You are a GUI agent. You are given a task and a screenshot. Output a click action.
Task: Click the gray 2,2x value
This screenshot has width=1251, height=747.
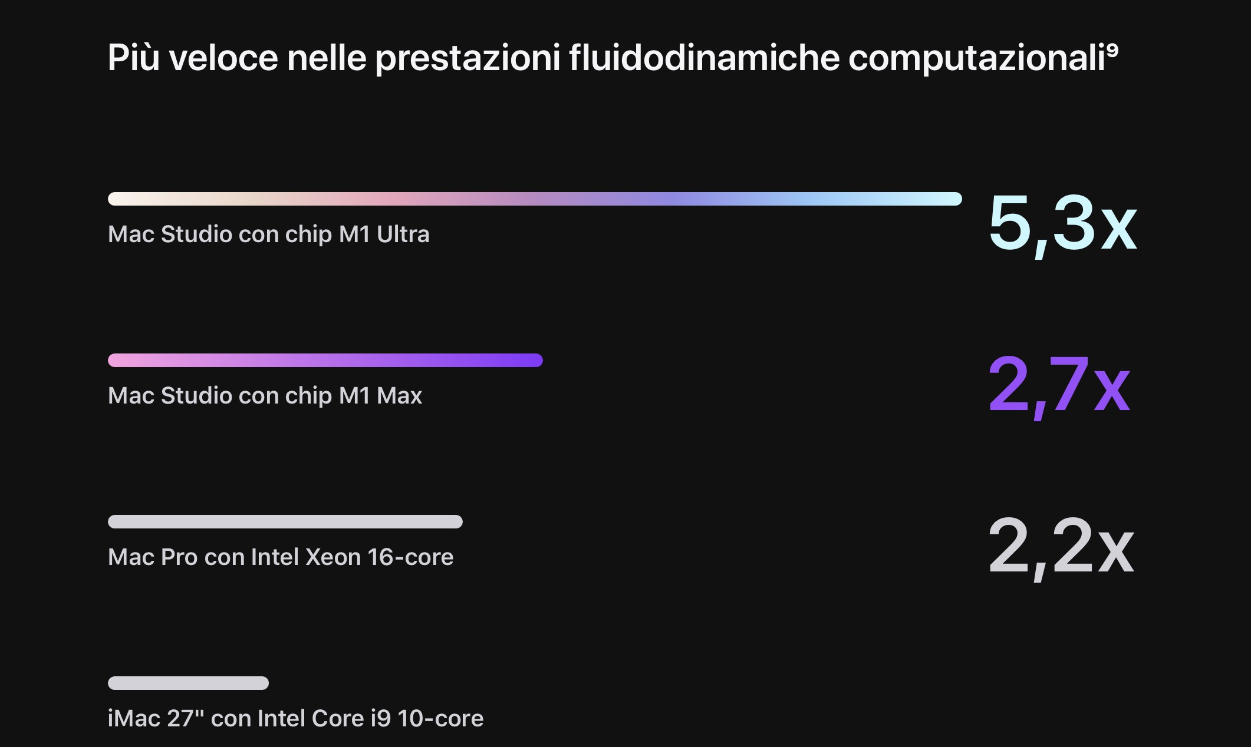[x=1061, y=547]
